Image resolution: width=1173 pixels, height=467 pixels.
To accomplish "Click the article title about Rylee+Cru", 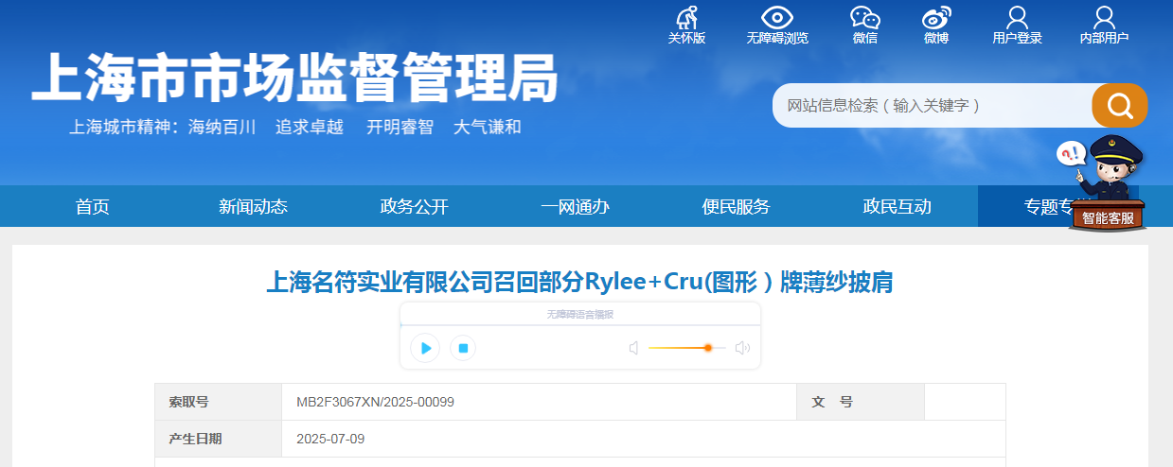I will pyautogui.click(x=579, y=282).
